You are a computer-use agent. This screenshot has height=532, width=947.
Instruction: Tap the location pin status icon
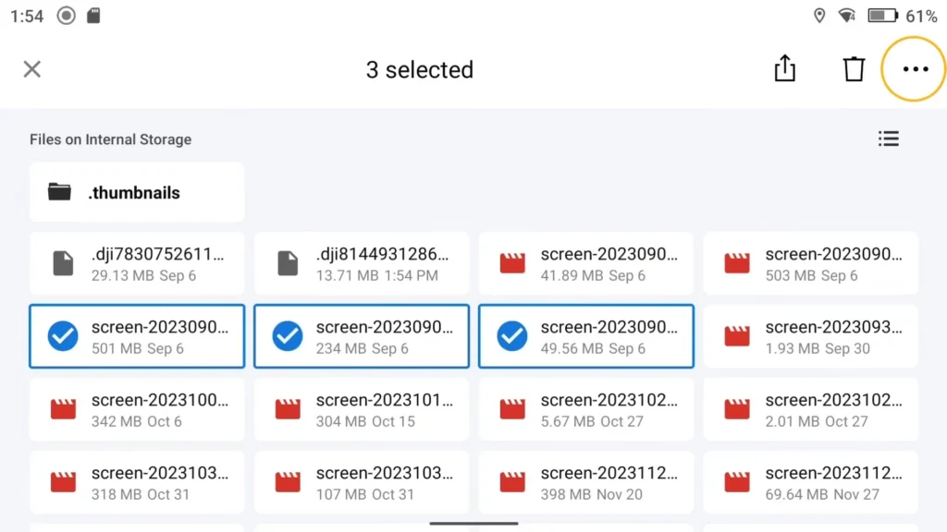pos(819,16)
